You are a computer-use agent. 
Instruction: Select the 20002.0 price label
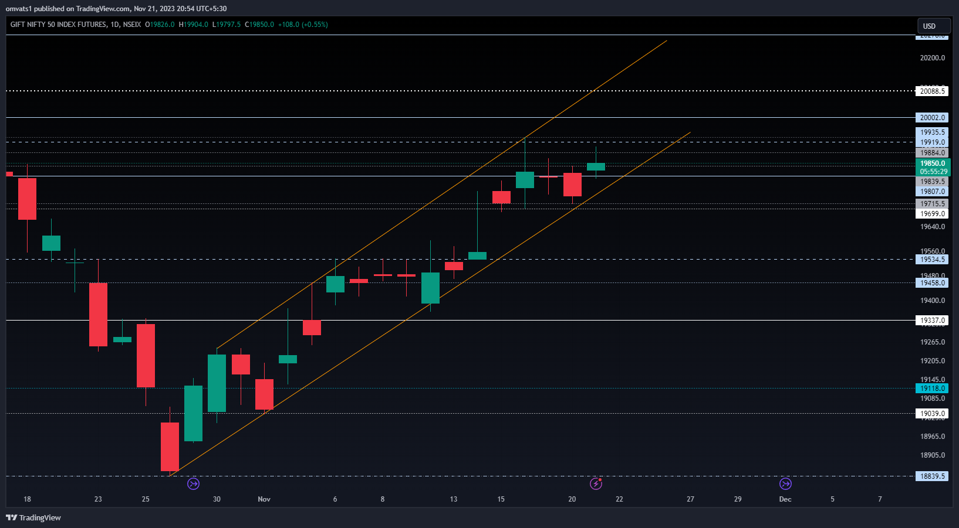(932, 118)
